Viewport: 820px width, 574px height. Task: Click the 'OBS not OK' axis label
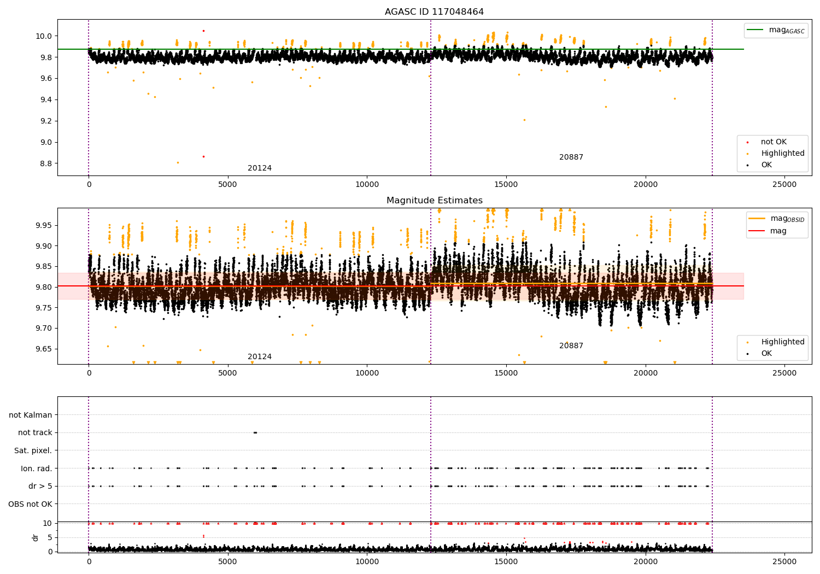pos(30,504)
